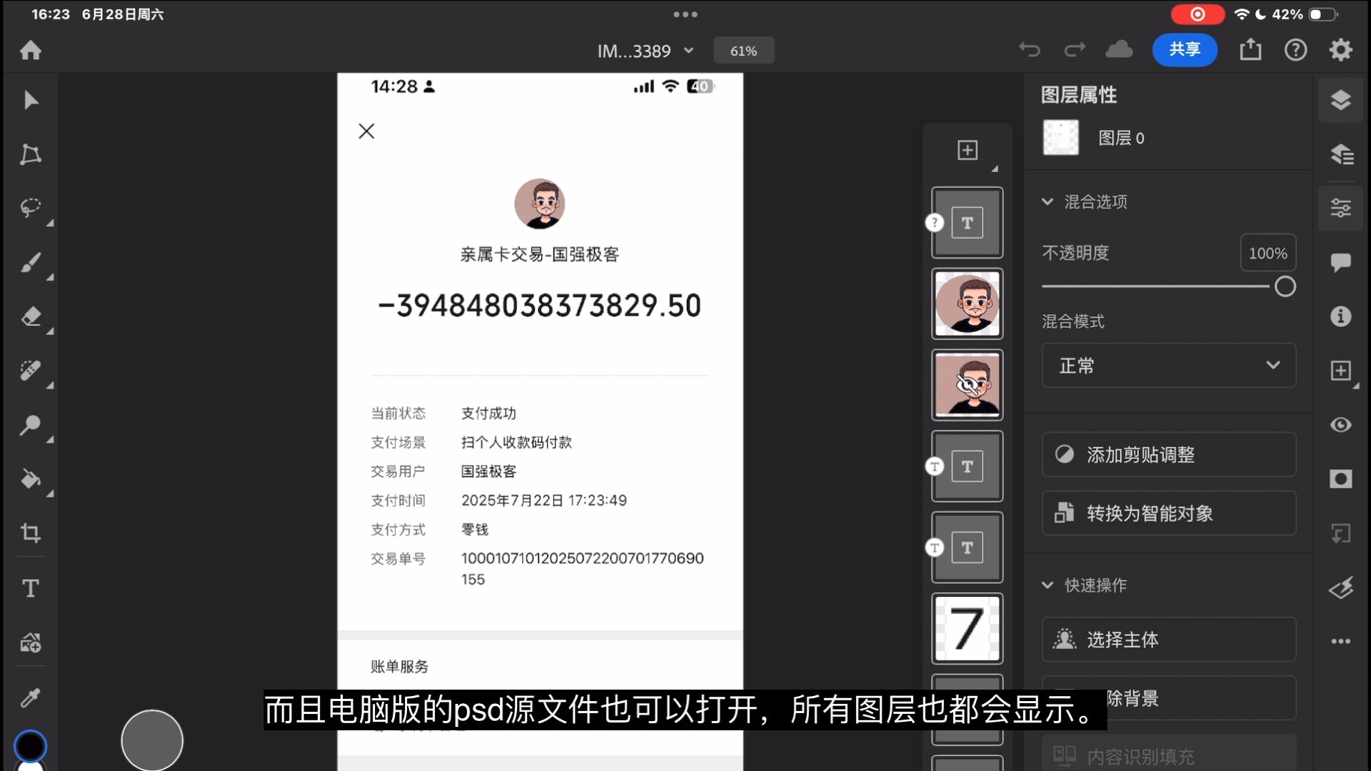The image size is (1371, 771).
Task: Undo the last action
Action: point(1029,50)
